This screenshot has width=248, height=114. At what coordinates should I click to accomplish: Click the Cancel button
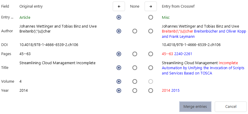[x=231, y=107]
